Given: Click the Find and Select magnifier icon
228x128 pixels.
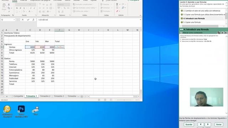Looking at the screenshot, I should tap(123, 8).
